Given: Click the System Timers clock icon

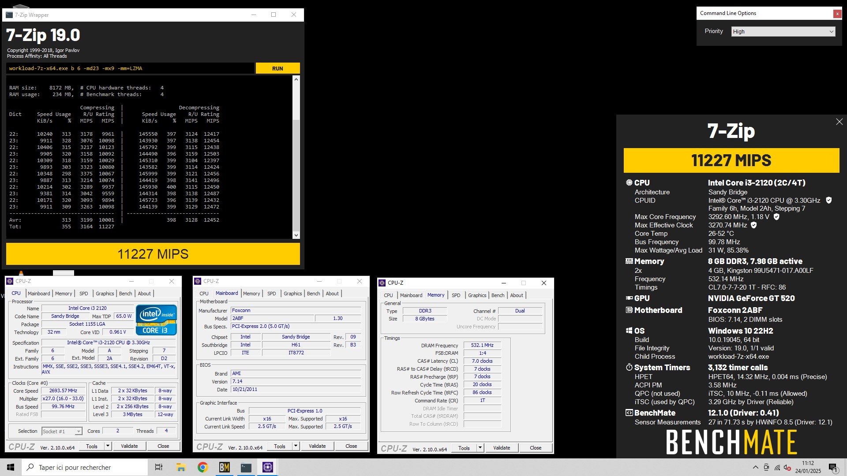Looking at the screenshot, I should click(x=629, y=367).
